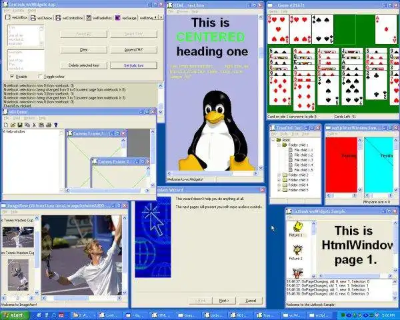Toggle the Disable checkbox in Controls window
Image resolution: width=400 pixels, height=320 pixels.
click(12, 76)
